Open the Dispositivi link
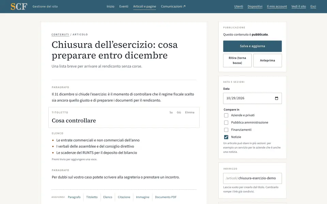This screenshot has width=327, height=204. click(255, 6)
